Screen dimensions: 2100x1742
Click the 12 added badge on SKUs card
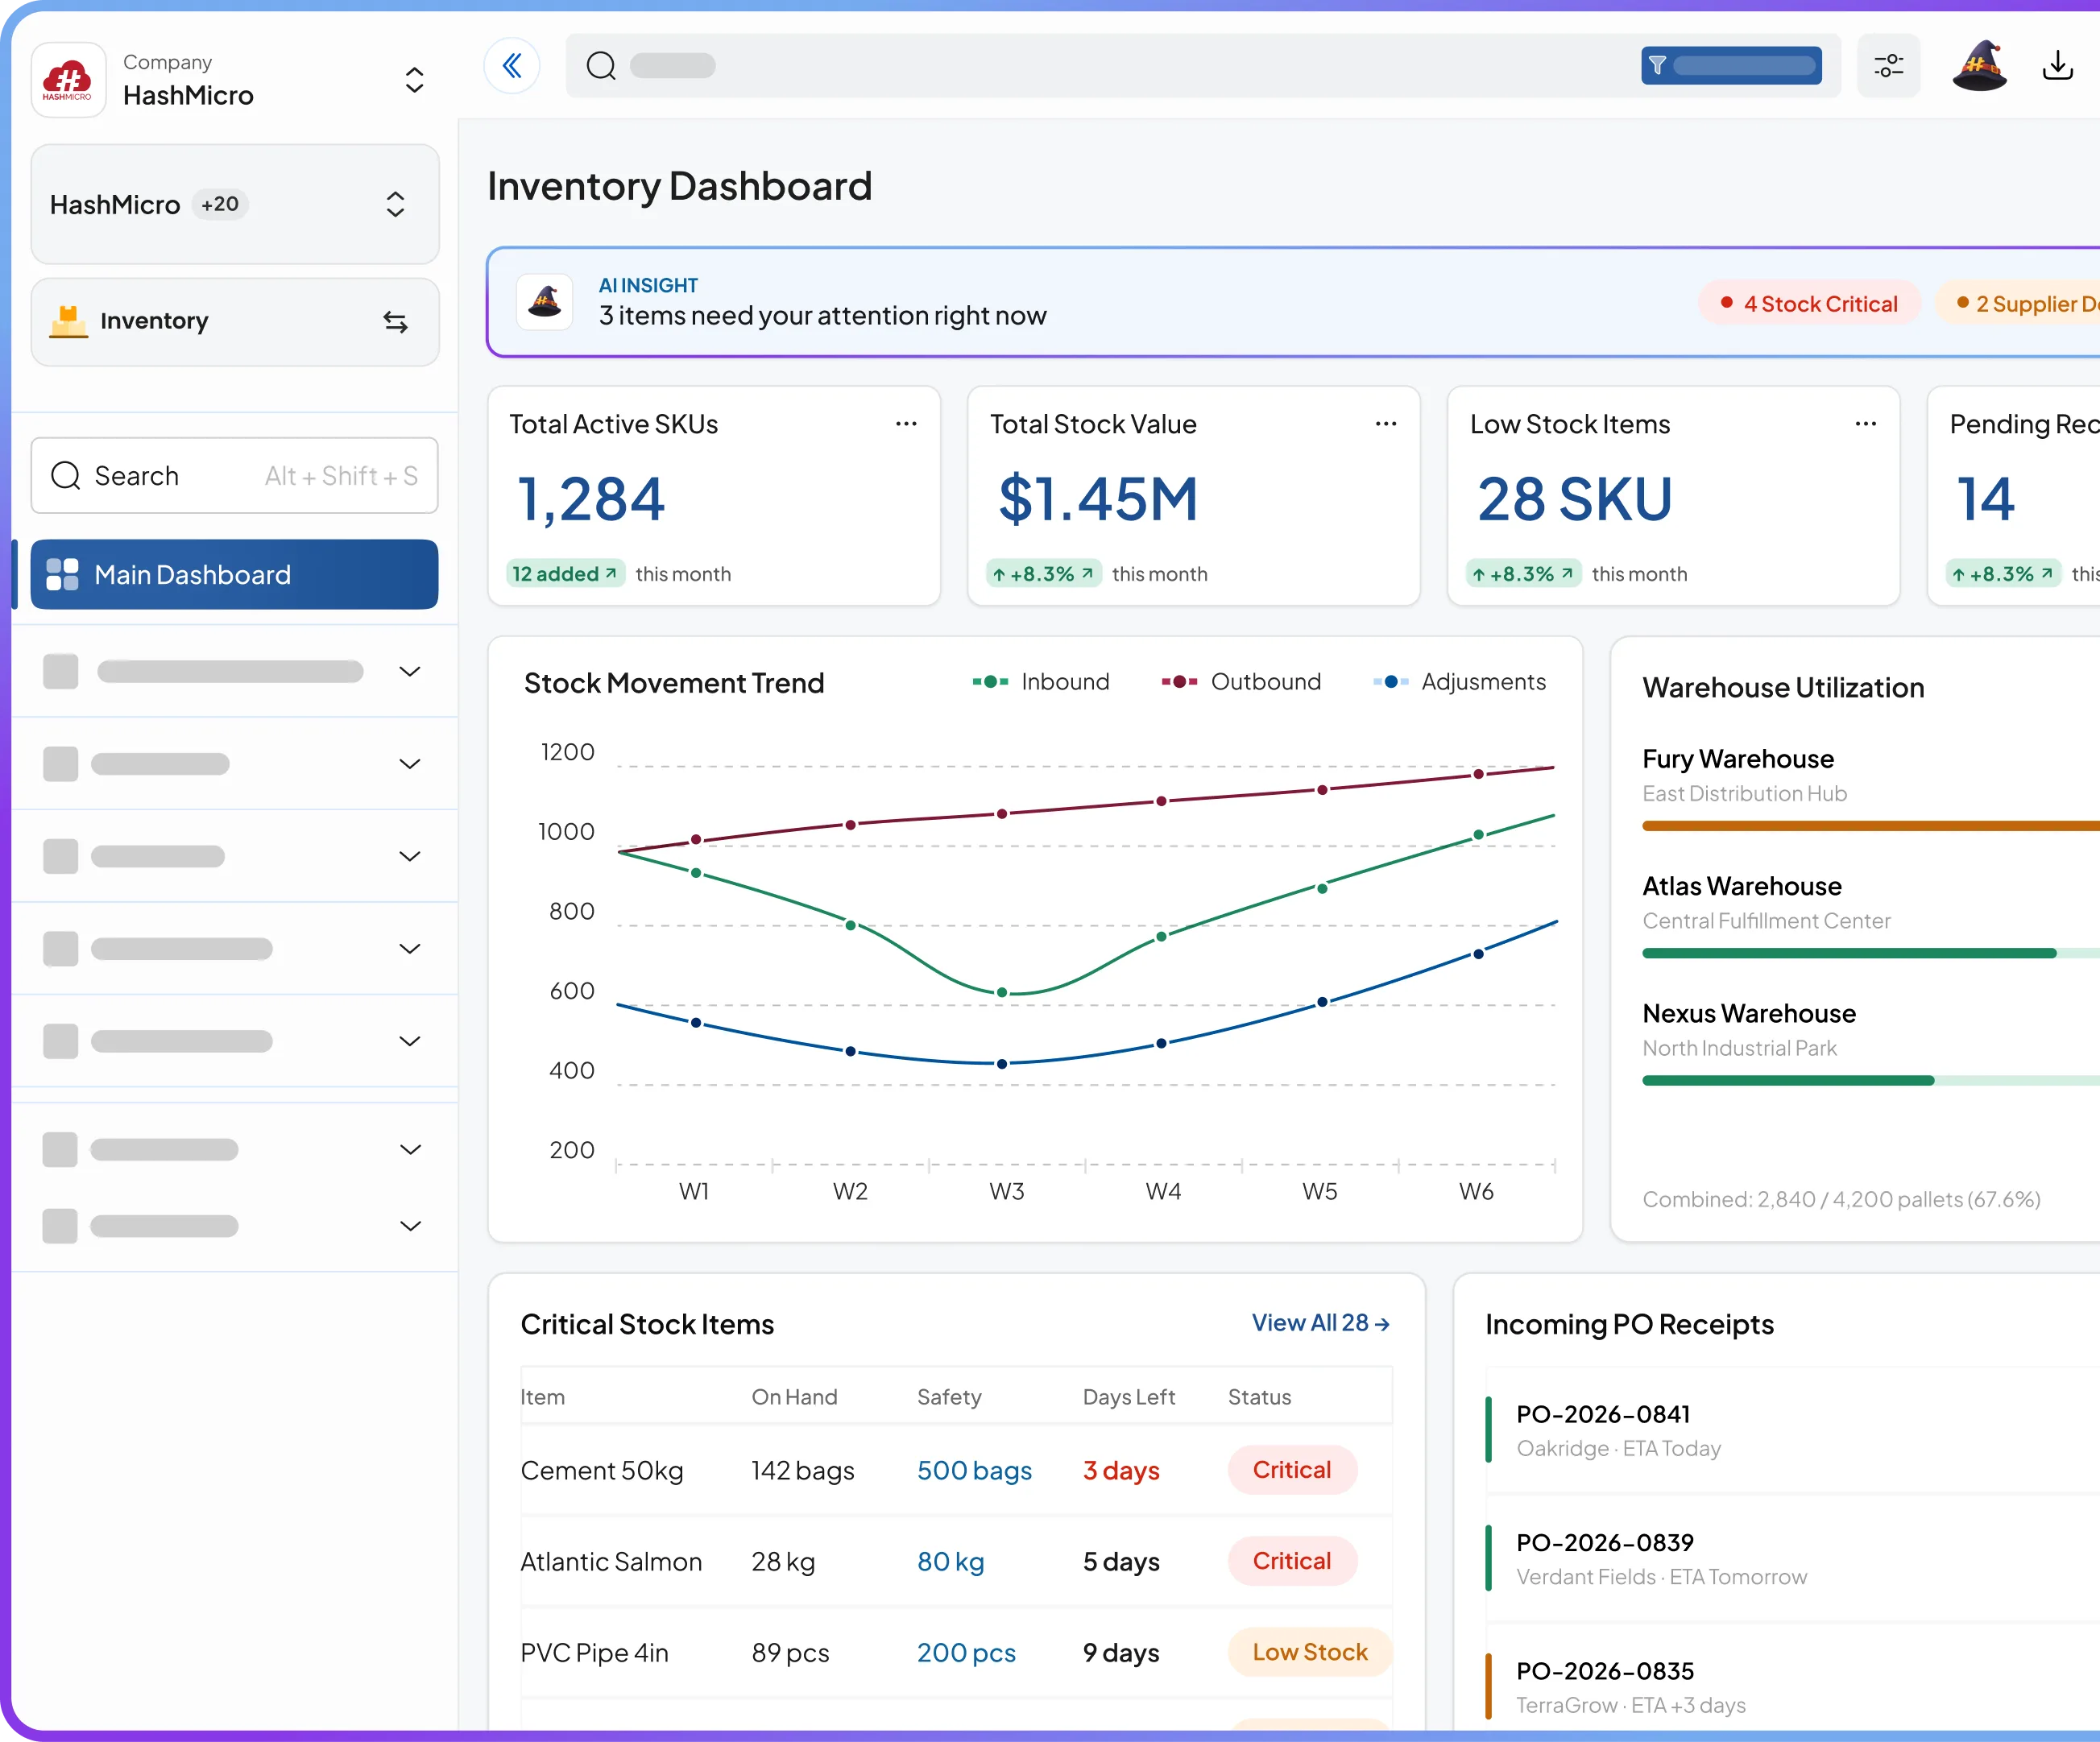click(x=565, y=573)
